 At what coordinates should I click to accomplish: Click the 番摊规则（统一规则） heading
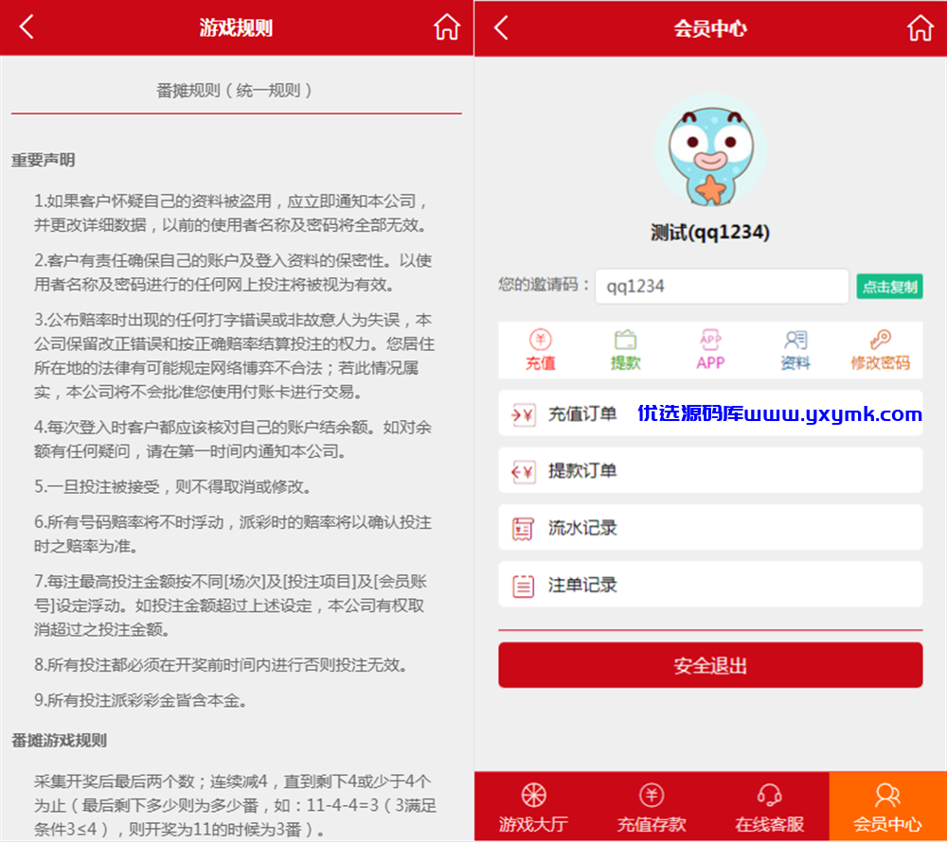[236, 91]
